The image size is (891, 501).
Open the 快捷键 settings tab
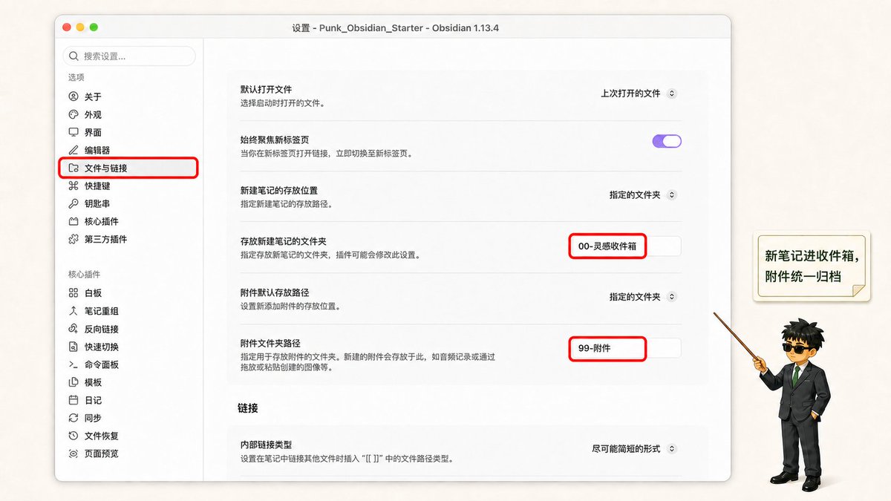pos(129,186)
